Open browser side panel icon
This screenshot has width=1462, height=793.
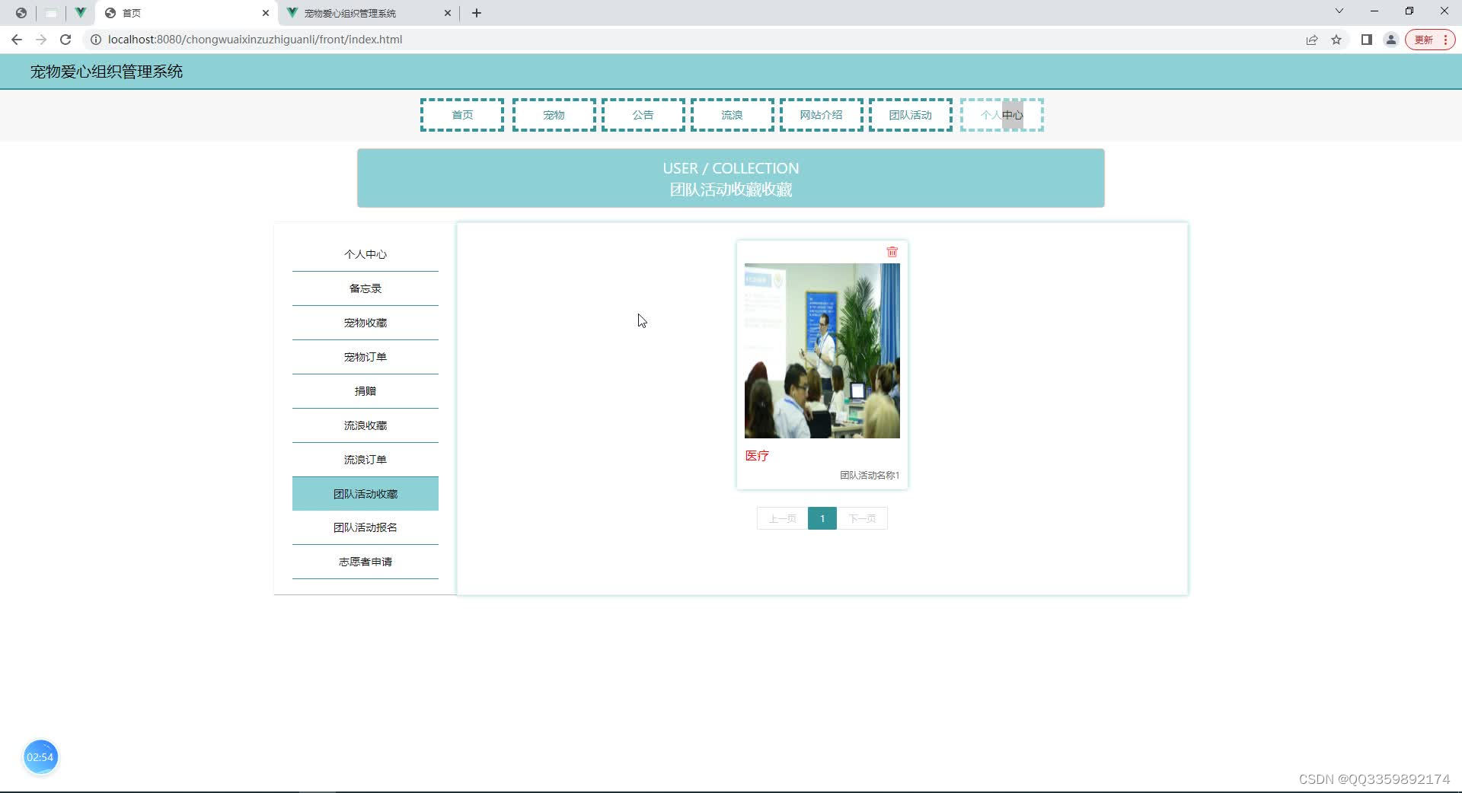tap(1367, 40)
